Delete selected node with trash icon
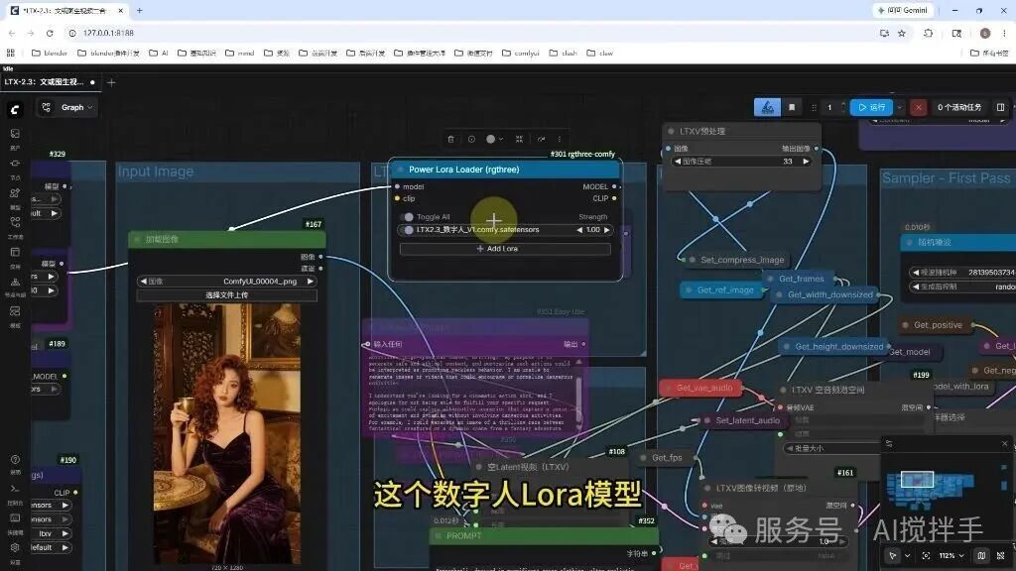The image size is (1016, 571). 451,139
